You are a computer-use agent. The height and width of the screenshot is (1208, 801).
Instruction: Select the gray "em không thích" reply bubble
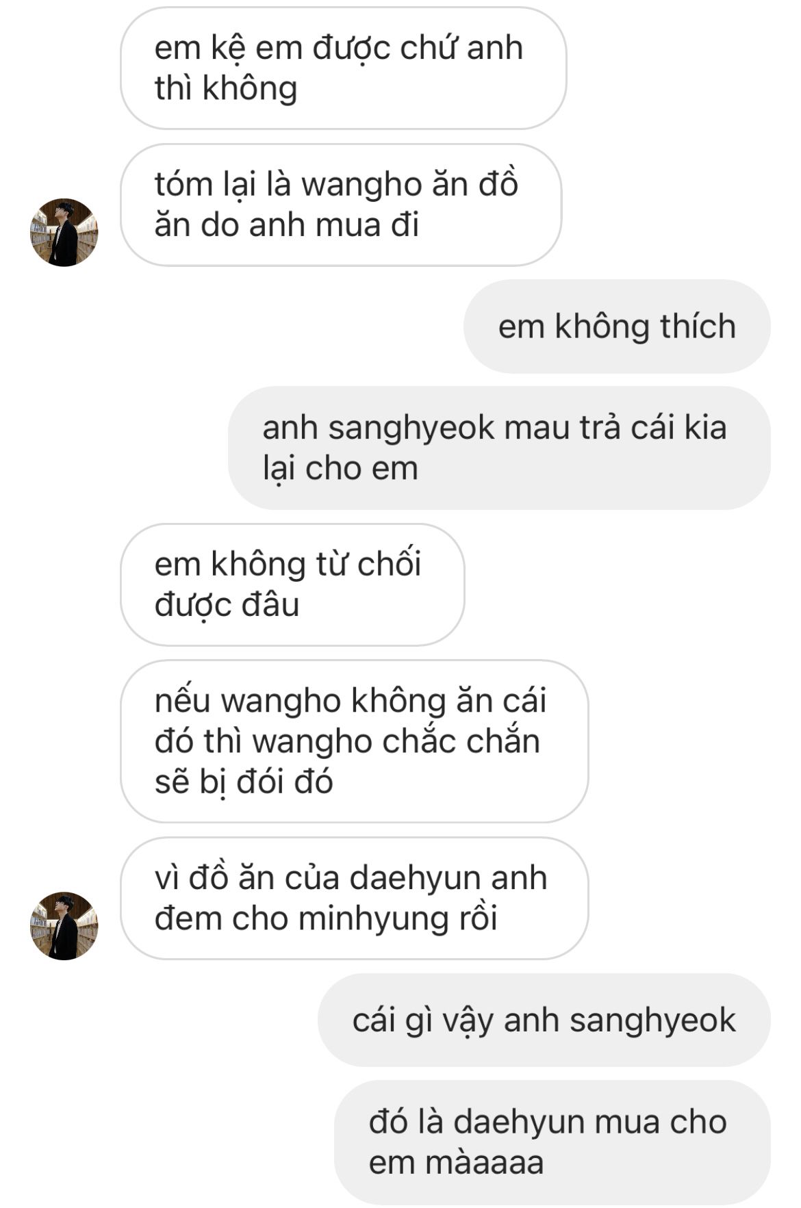617,326
